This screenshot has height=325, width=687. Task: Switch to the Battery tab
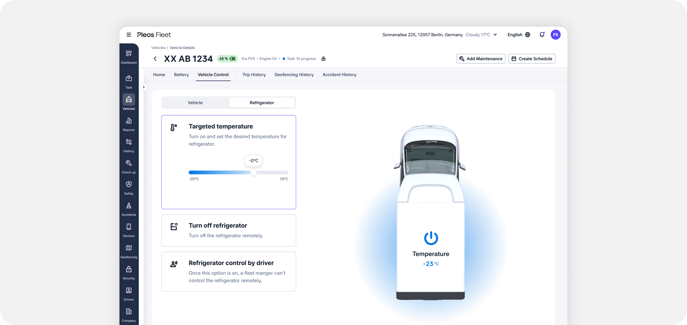[x=181, y=75]
